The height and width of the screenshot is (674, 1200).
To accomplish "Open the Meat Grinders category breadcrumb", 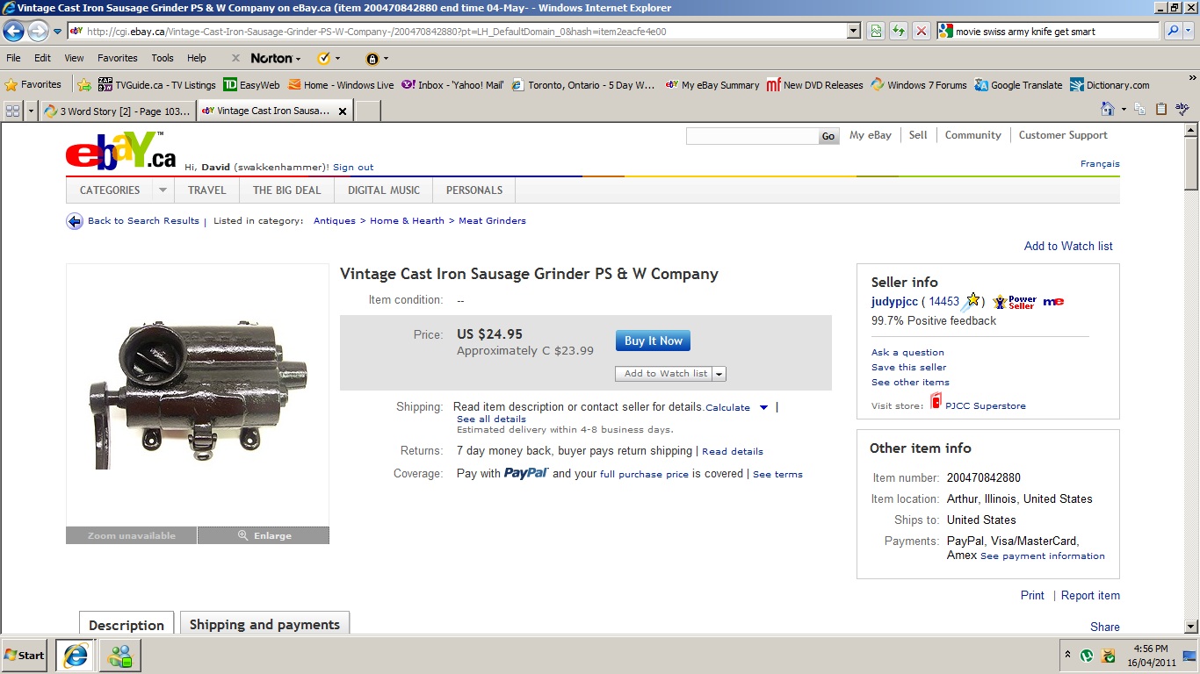I will coord(492,221).
